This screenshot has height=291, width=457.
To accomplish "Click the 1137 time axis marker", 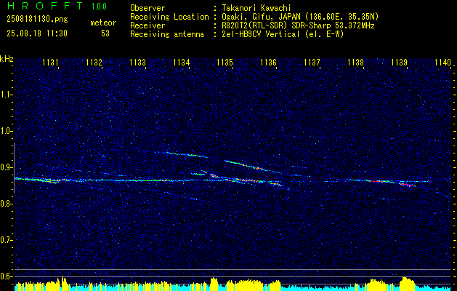I will point(312,63).
